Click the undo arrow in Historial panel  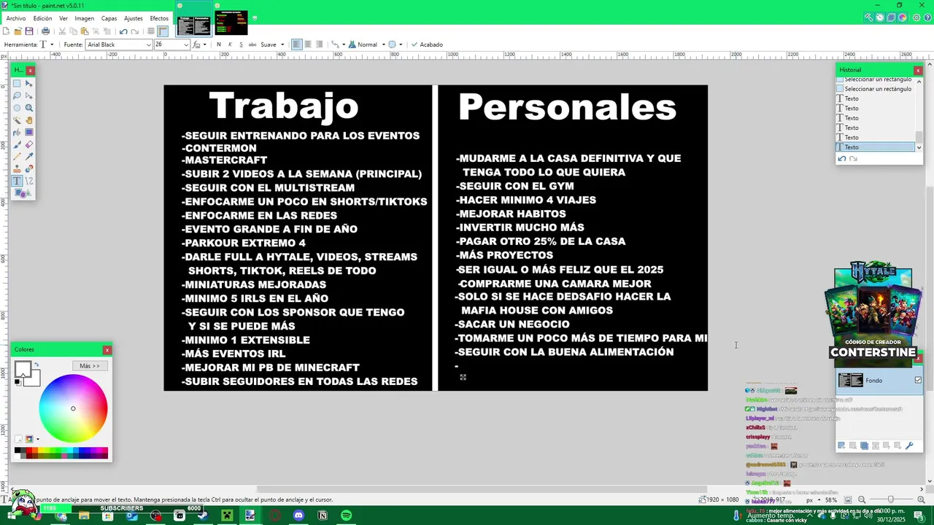(x=842, y=159)
